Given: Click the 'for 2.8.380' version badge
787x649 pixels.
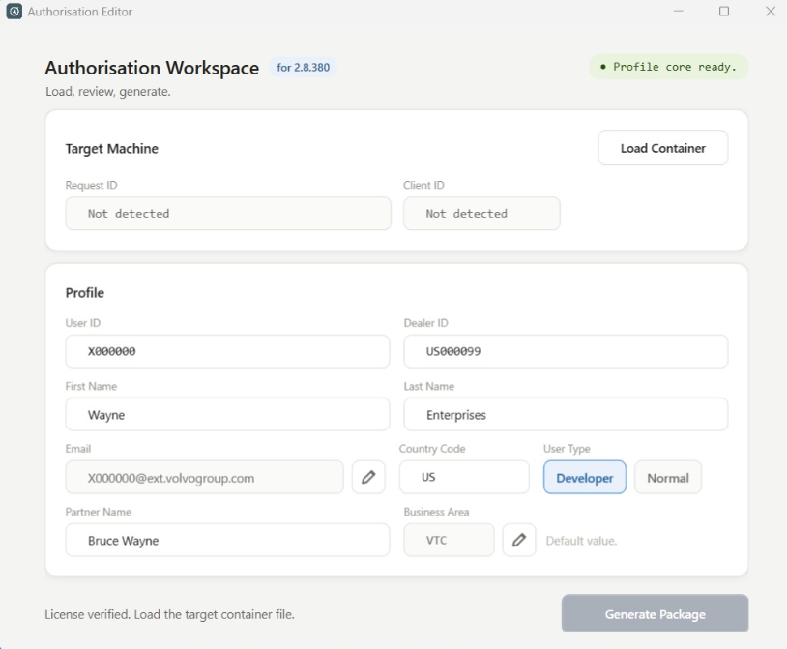Looking at the screenshot, I should pos(304,68).
